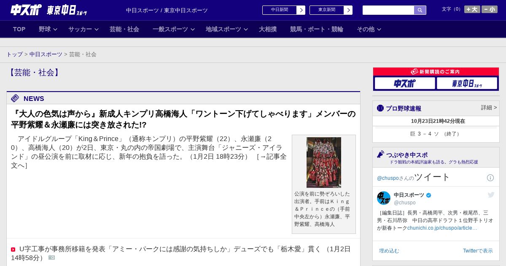Click the search magnifier button
Screen dimensions: 506x266
[x=420, y=10]
